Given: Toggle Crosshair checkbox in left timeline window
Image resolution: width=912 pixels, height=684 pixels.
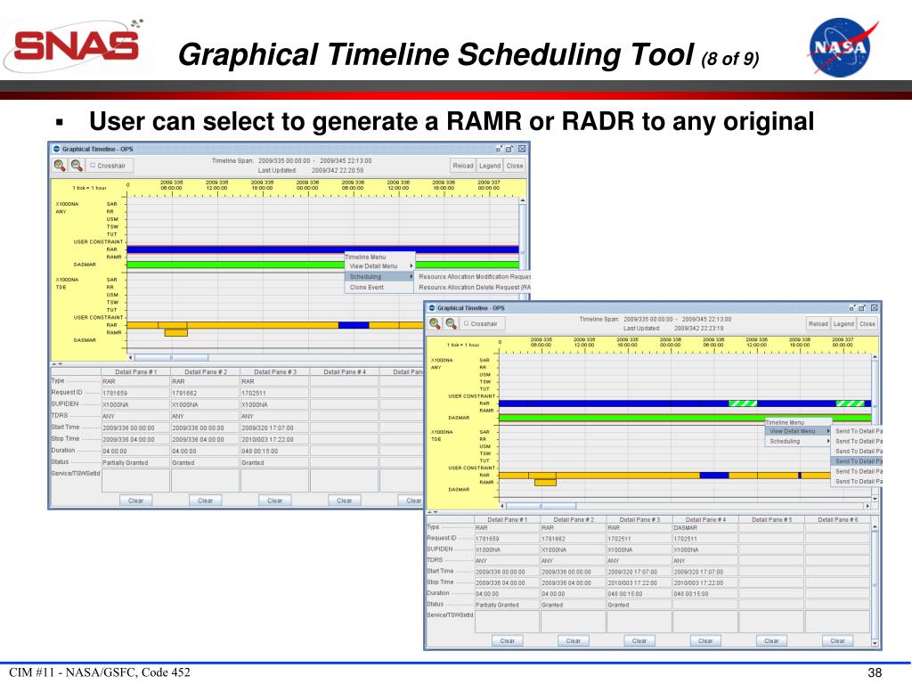Looking at the screenshot, I should tap(93, 166).
